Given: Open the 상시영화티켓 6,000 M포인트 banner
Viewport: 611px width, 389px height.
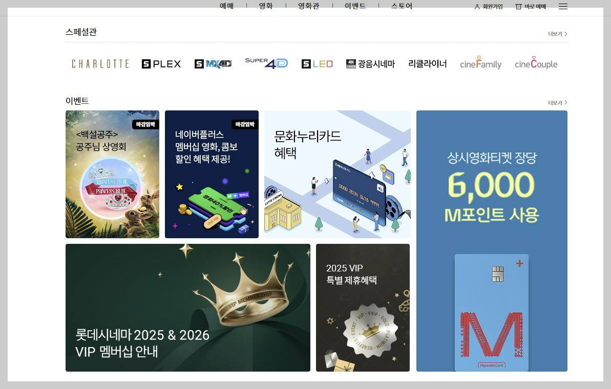Looking at the screenshot, I should [492, 241].
